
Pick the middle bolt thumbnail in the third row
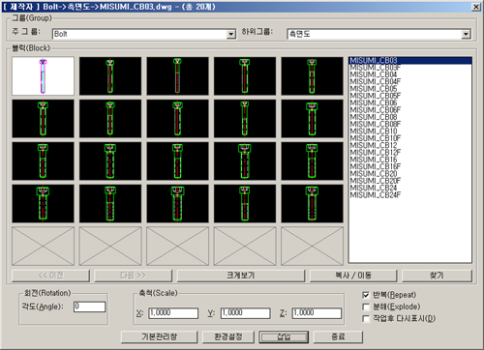[177, 161]
